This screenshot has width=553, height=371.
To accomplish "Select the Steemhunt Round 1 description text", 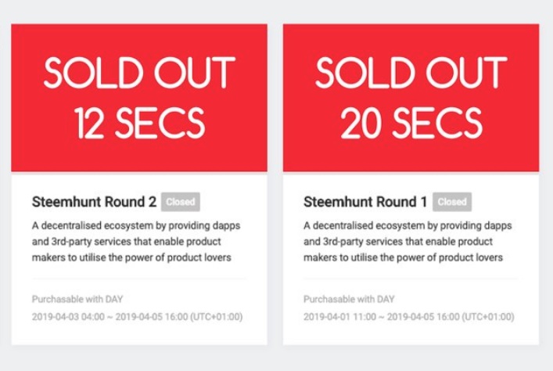I will 407,242.
